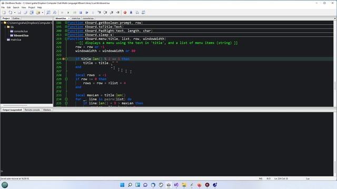The image size is (337, 189).
Task: Click the Step Into icon
Action: click(100, 13)
